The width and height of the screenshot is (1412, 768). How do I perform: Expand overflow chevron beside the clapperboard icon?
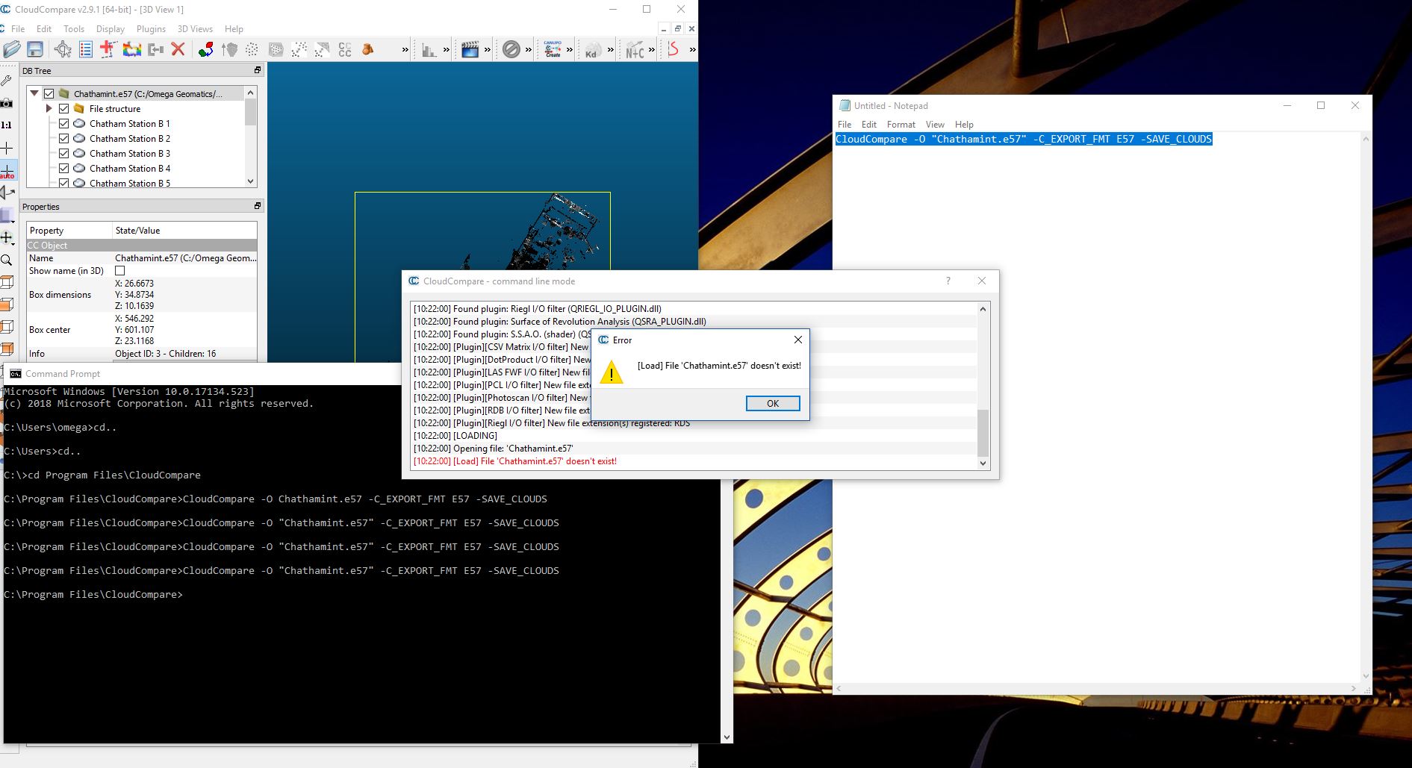pos(488,50)
